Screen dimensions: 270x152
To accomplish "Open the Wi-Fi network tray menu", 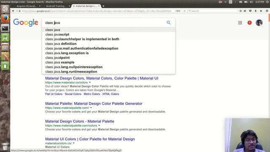I will click(x=225, y=2).
